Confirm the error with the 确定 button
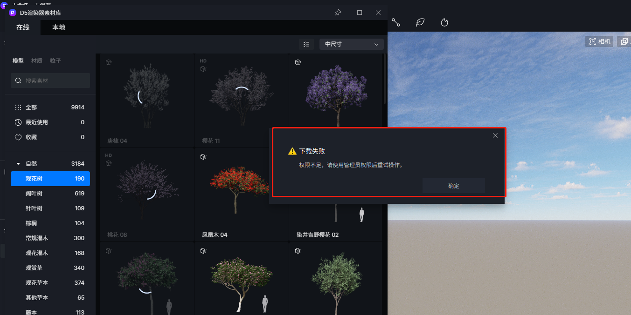The height and width of the screenshot is (315, 631). tap(454, 186)
